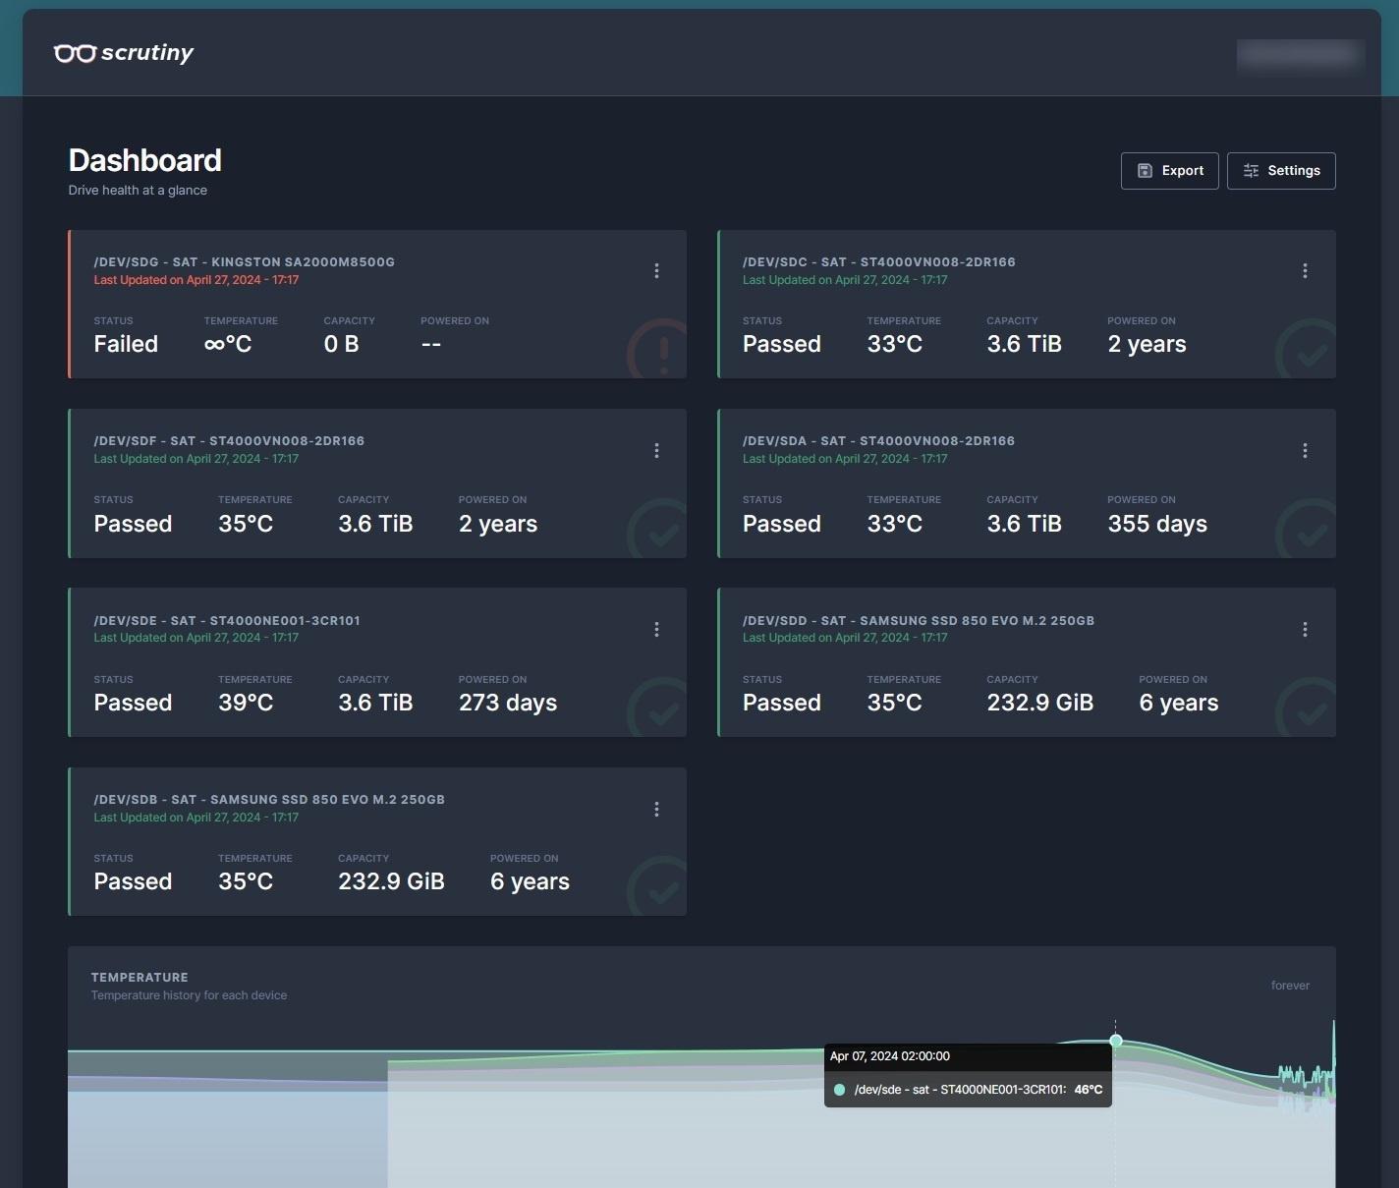This screenshot has height=1188, width=1399.
Task: Open the three-dot menu for /dev/sdb drive
Action: [x=656, y=810]
